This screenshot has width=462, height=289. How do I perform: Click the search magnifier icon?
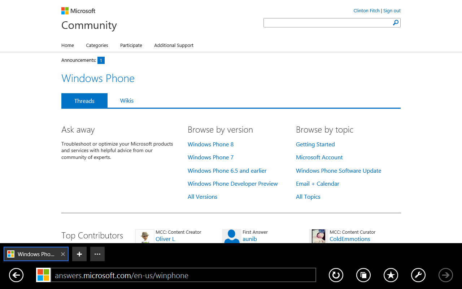pos(396,23)
